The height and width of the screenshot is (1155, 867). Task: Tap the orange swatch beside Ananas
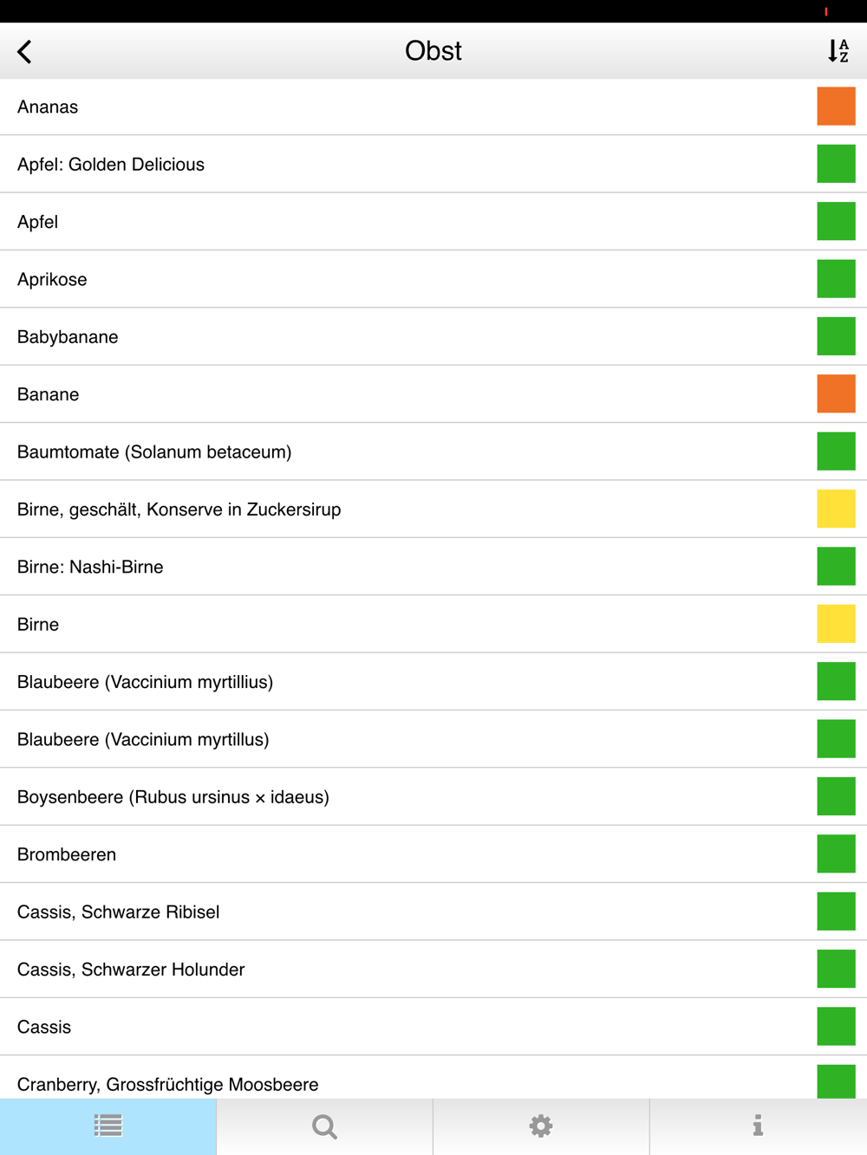click(836, 107)
